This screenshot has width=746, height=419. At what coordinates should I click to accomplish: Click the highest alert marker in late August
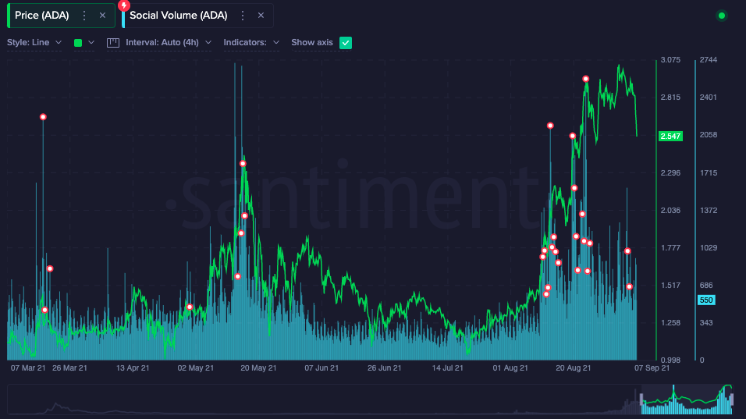586,79
